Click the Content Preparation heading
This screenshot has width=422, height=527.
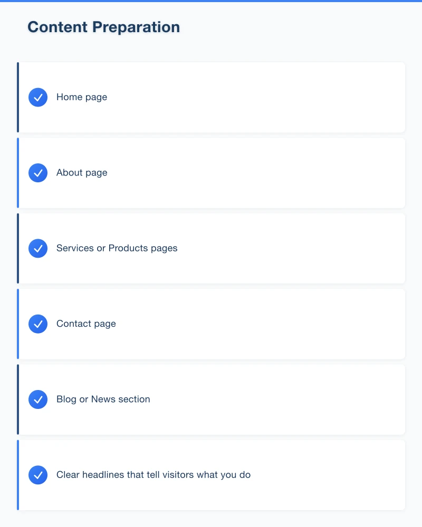[x=103, y=27]
